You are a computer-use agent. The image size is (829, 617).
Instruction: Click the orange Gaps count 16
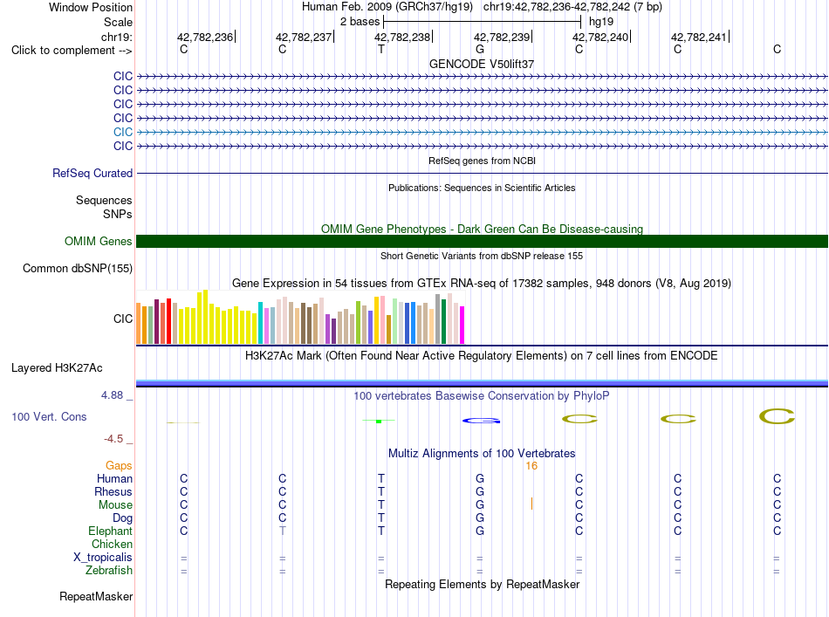tap(531, 466)
